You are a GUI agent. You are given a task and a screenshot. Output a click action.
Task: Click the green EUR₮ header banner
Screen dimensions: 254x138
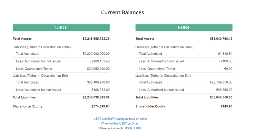click(184, 28)
